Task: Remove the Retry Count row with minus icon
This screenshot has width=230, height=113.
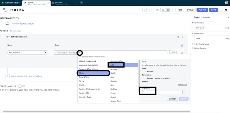Action: click(x=182, y=53)
